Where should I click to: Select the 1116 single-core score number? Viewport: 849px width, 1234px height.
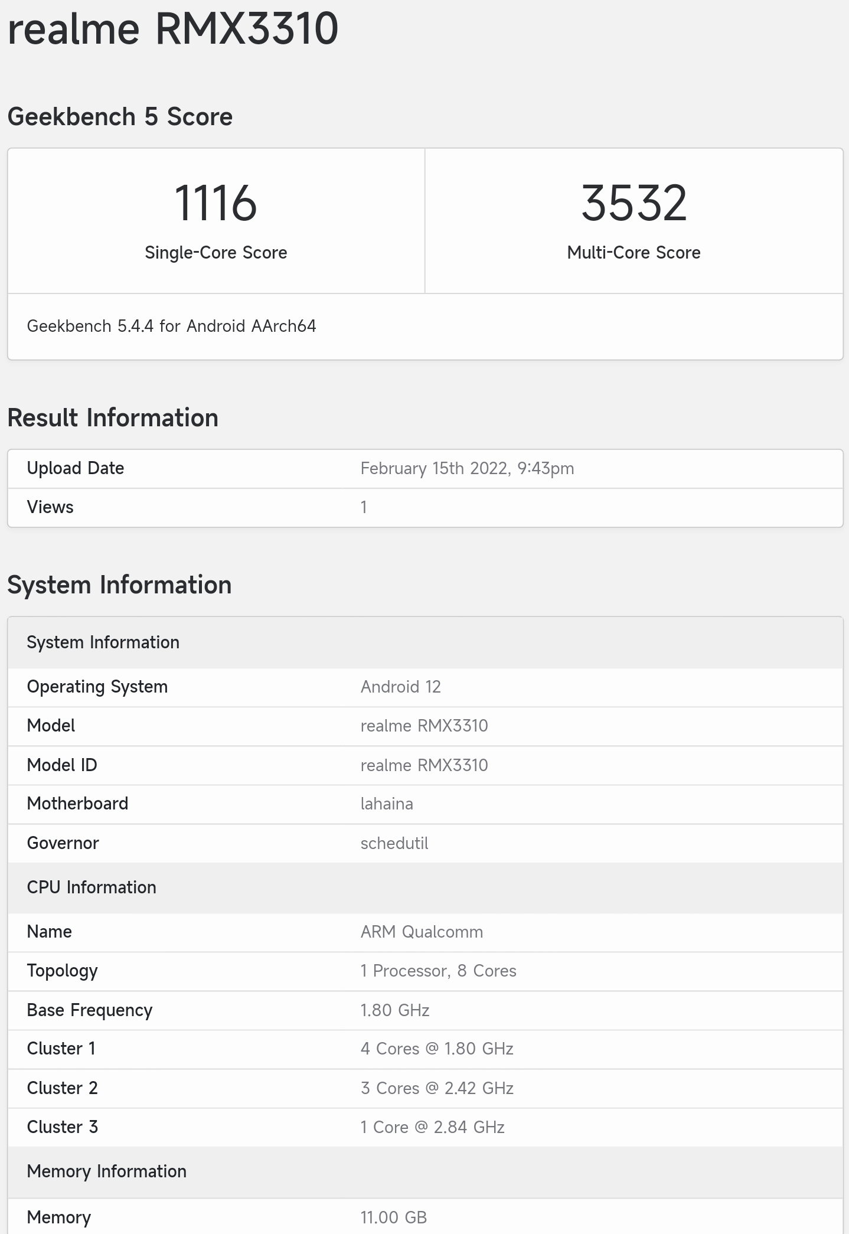(x=215, y=203)
